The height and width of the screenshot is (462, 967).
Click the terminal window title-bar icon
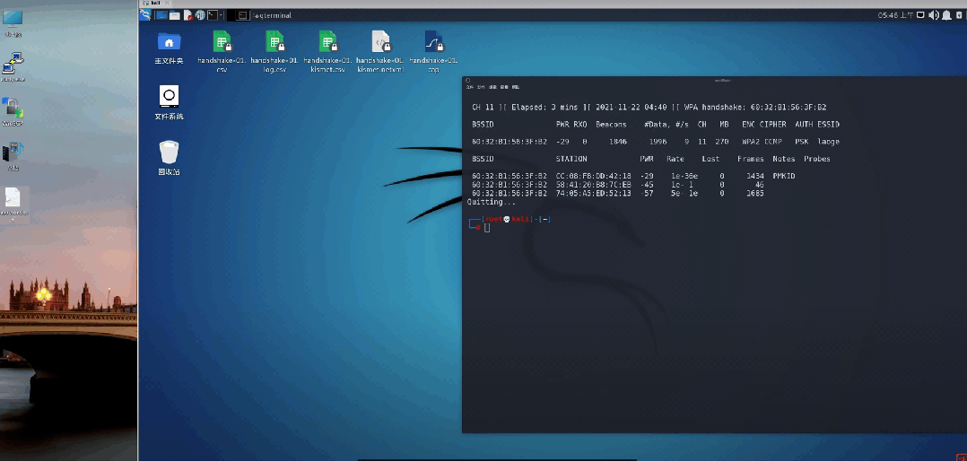tap(467, 80)
